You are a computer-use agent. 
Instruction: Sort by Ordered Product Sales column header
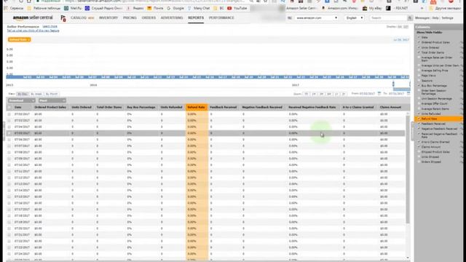[x=50, y=107]
